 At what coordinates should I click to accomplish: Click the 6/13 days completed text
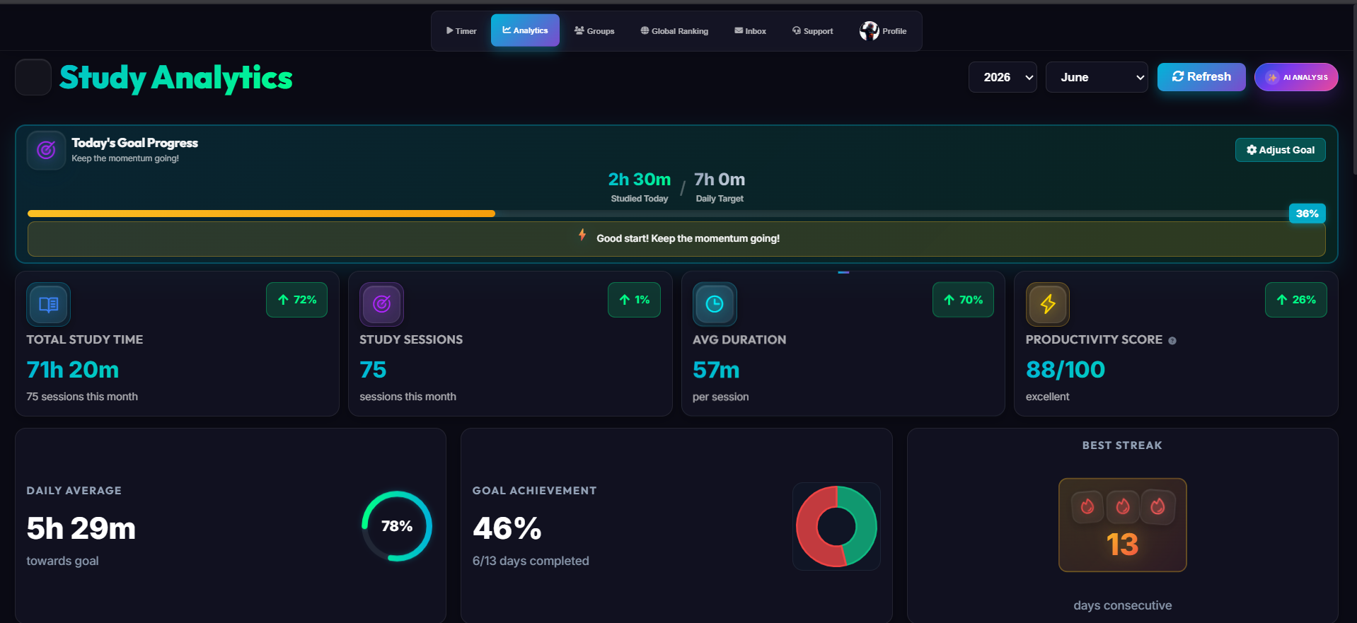tap(531, 561)
